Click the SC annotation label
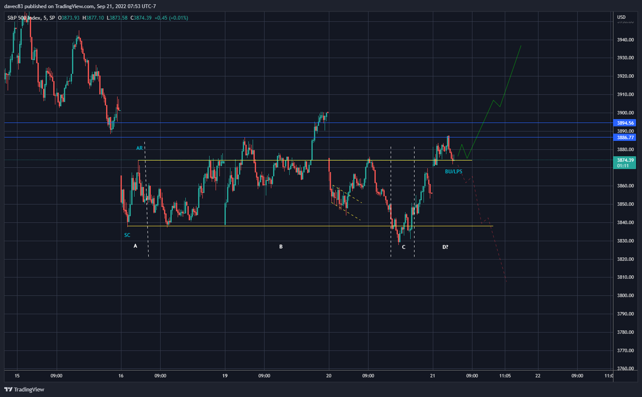642x397 pixels. coord(127,235)
